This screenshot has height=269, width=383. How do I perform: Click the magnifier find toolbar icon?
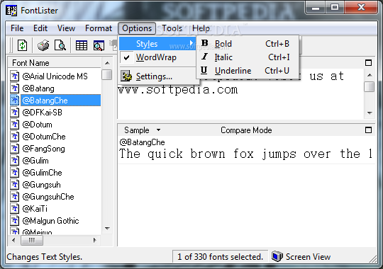point(99,45)
